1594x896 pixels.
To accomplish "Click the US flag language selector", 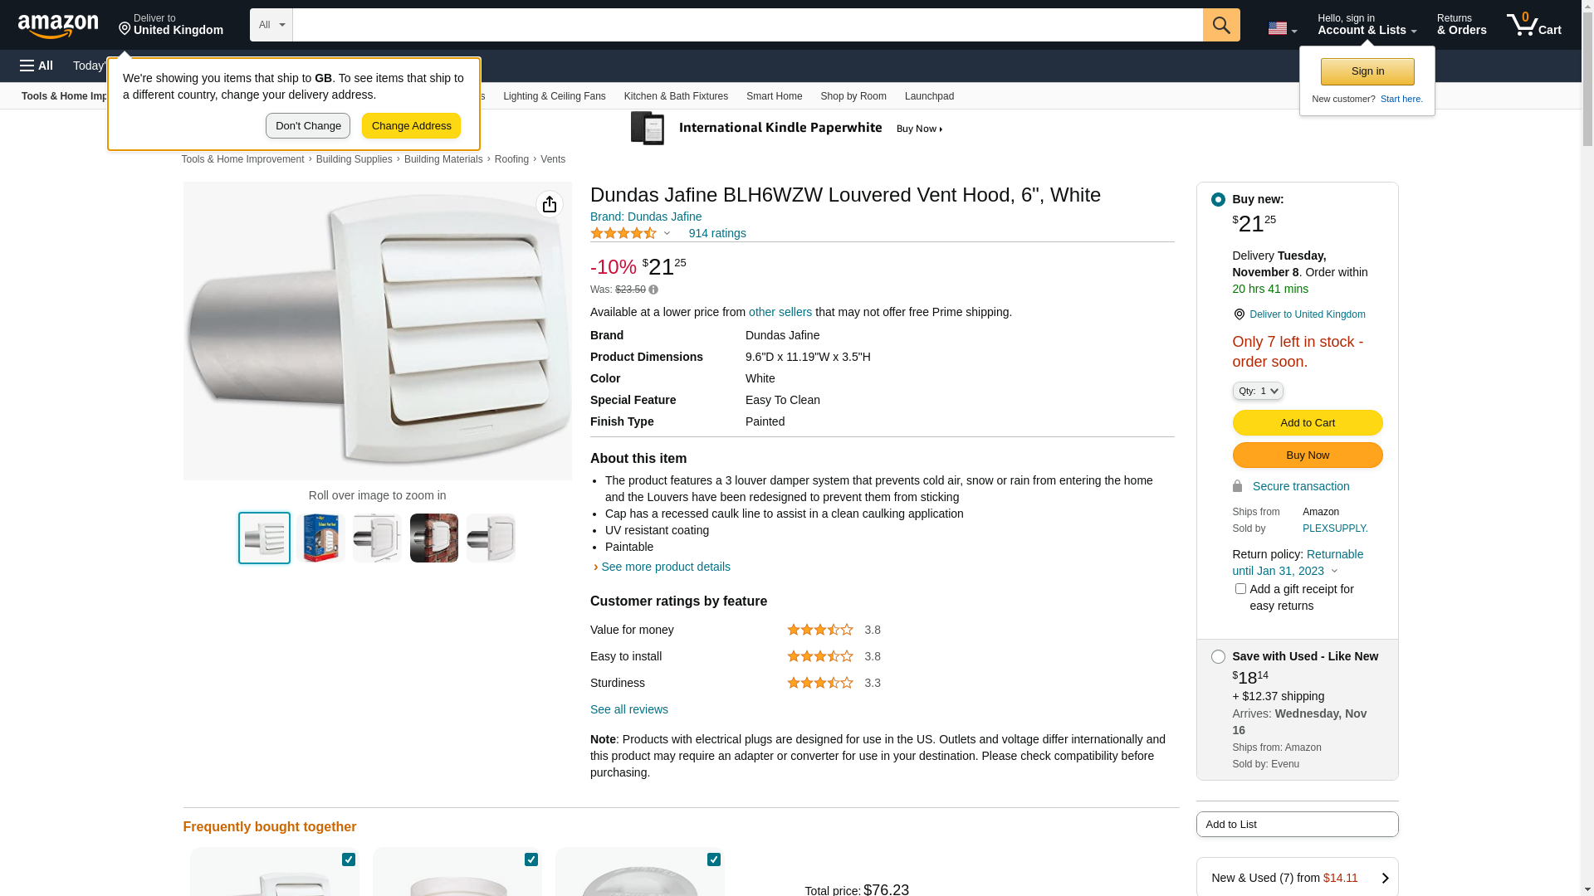I will [x=1283, y=29].
